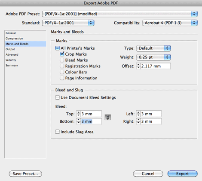
Task: Select Compression in the sidebar list
Action: [x=14, y=39]
